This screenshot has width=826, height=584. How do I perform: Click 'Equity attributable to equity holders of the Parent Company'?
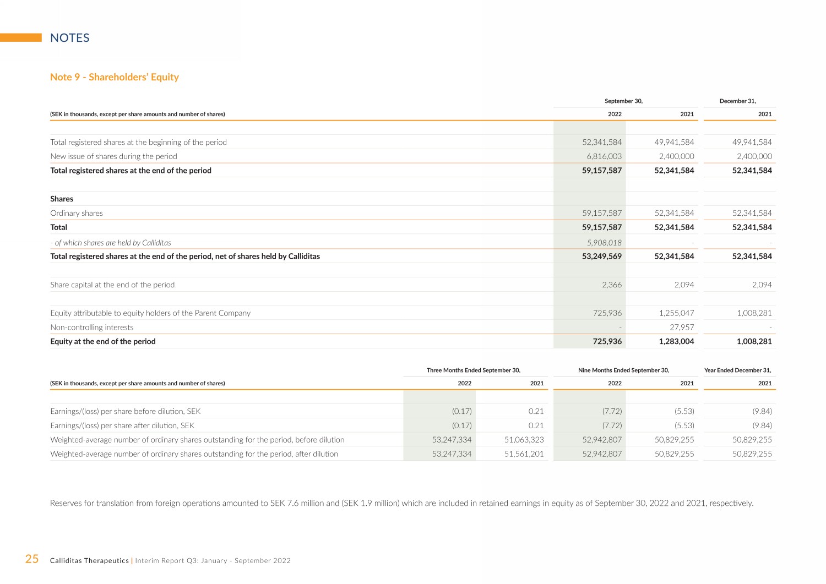tap(150, 313)
